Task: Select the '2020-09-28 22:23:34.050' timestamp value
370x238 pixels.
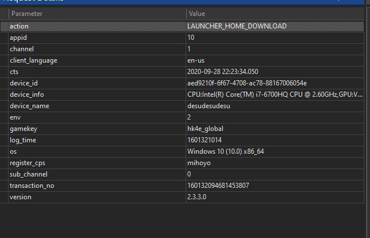Action: [x=275, y=72]
